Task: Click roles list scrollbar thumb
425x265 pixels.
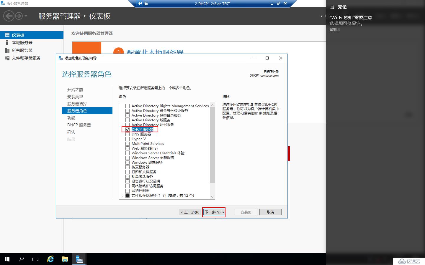Action: click(x=212, y=145)
